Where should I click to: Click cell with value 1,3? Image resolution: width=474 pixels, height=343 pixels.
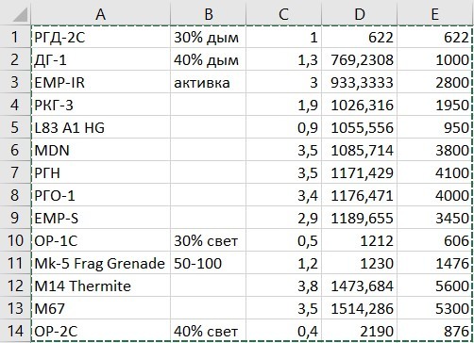point(283,59)
